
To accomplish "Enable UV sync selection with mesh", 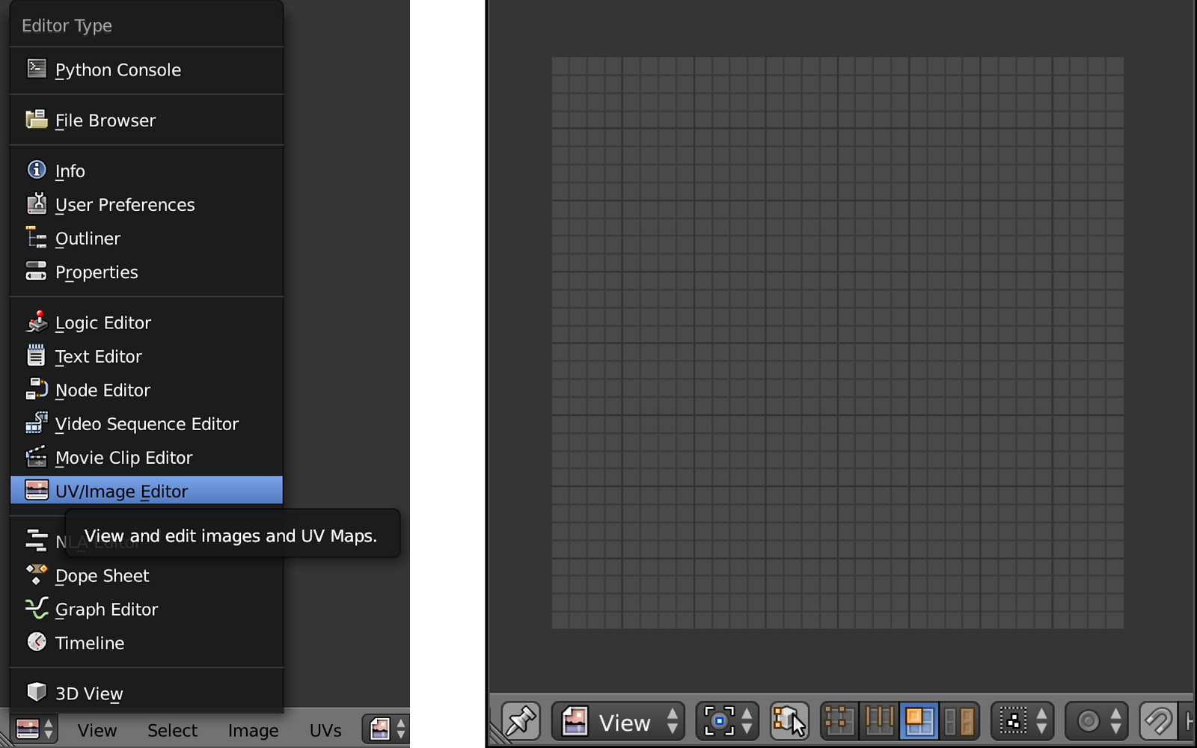I will 789,722.
